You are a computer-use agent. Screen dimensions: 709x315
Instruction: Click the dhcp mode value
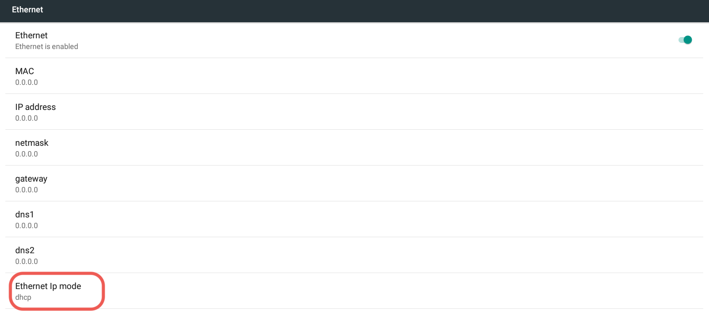(x=23, y=297)
